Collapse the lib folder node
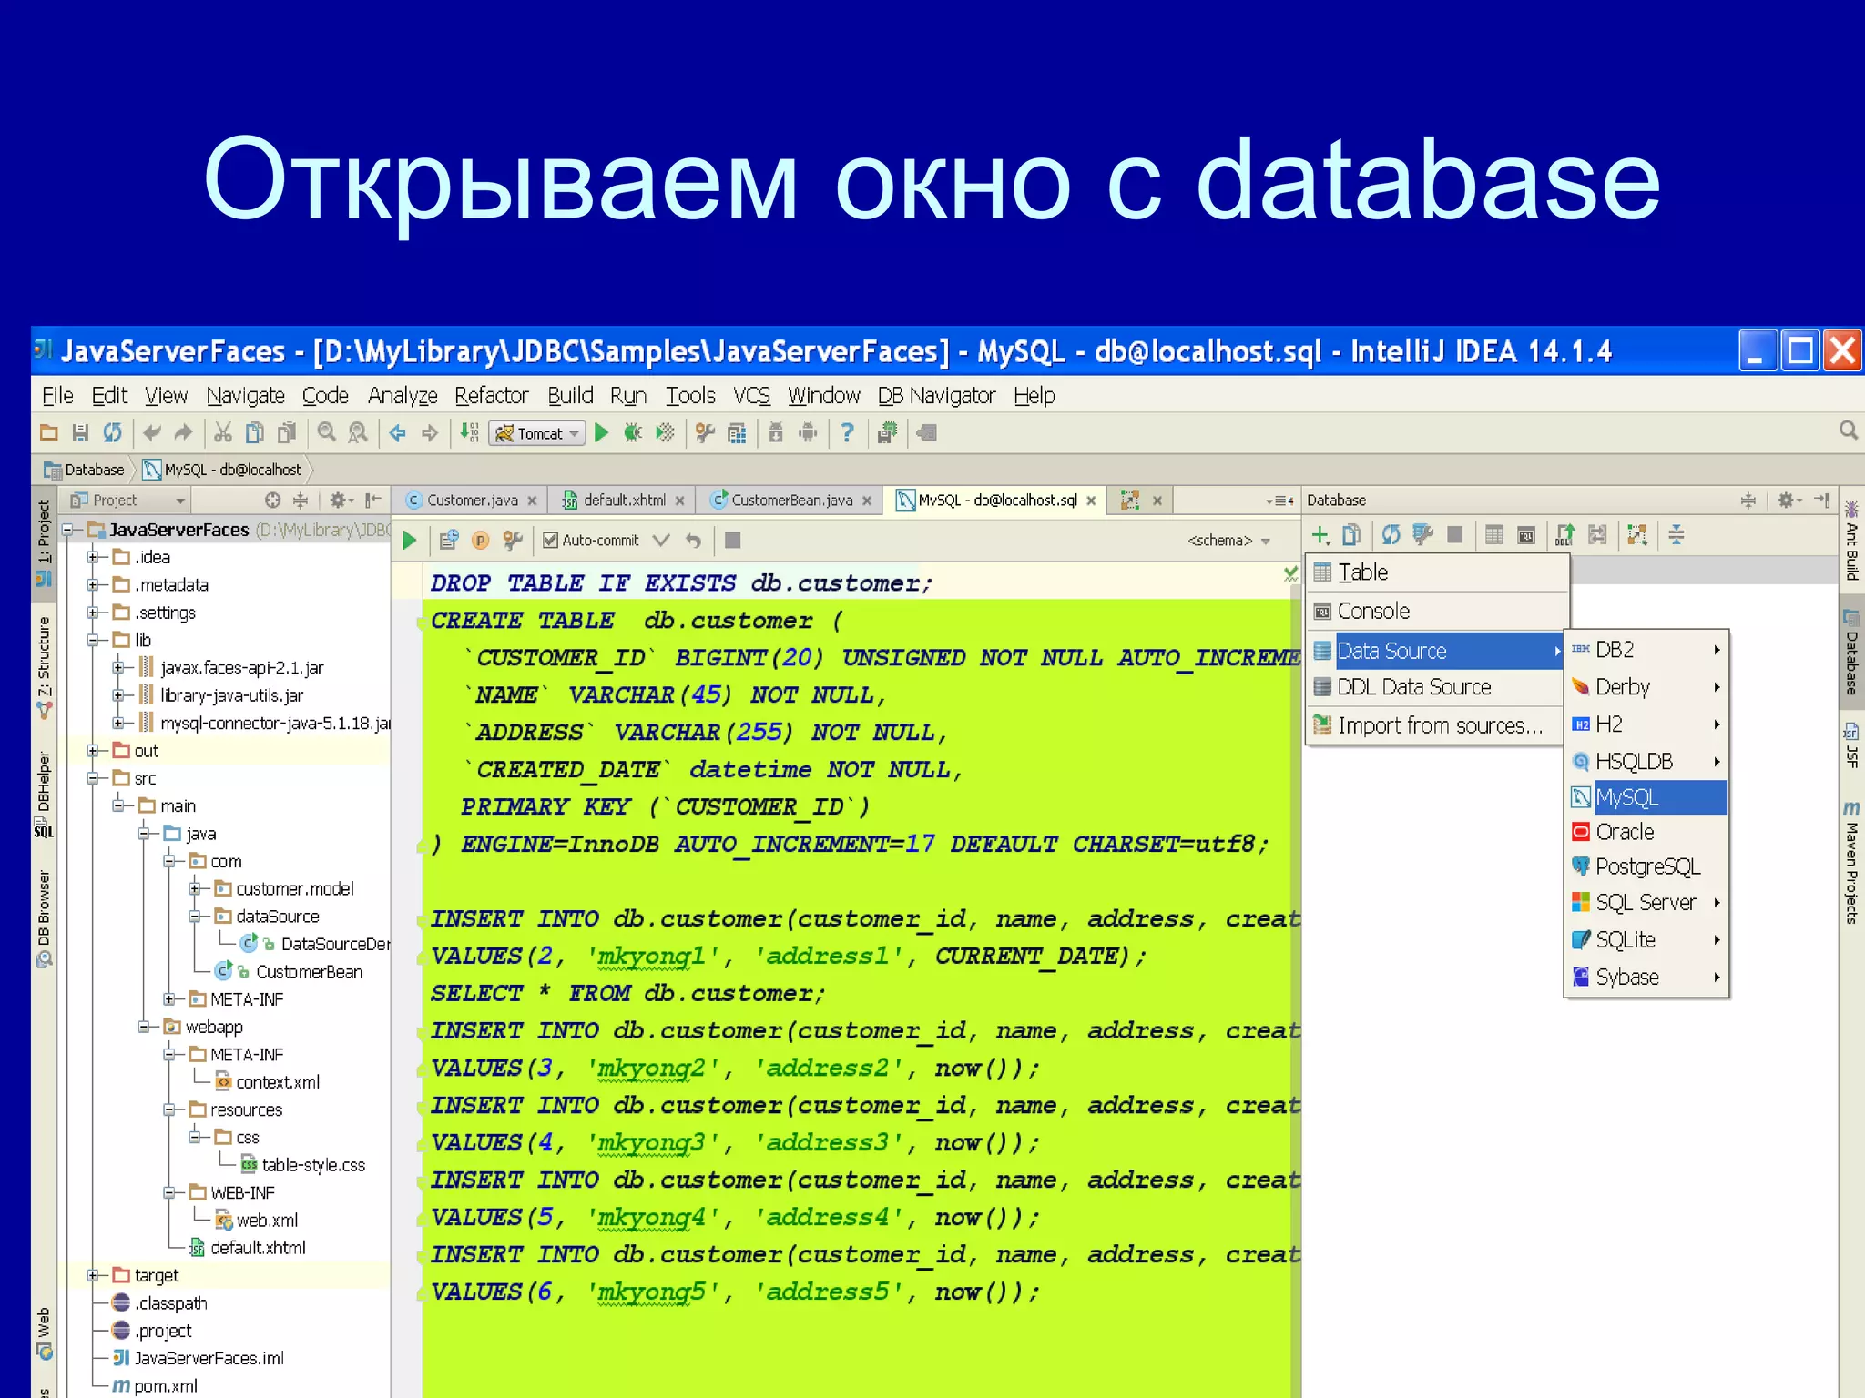Image resolution: width=1865 pixels, height=1398 pixels. coord(93,640)
